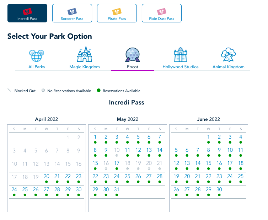Click May 31 in the calendar
This screenshot has height=220, width=268.
(117, 190)
